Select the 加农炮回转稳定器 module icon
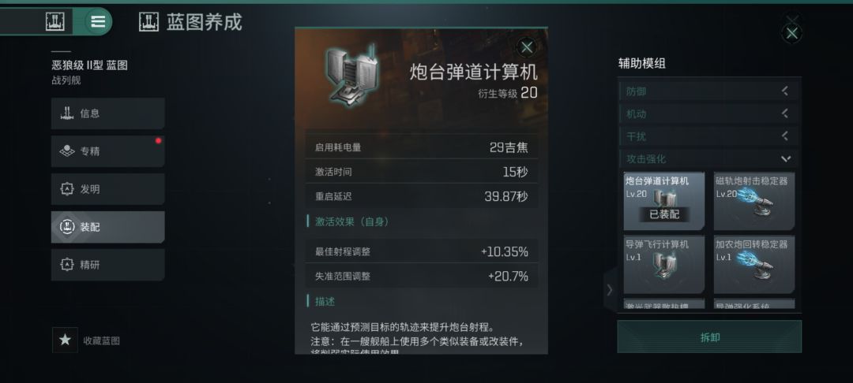Image resolution: width=853 pixels, height=383 pixels. click(754, 265)
